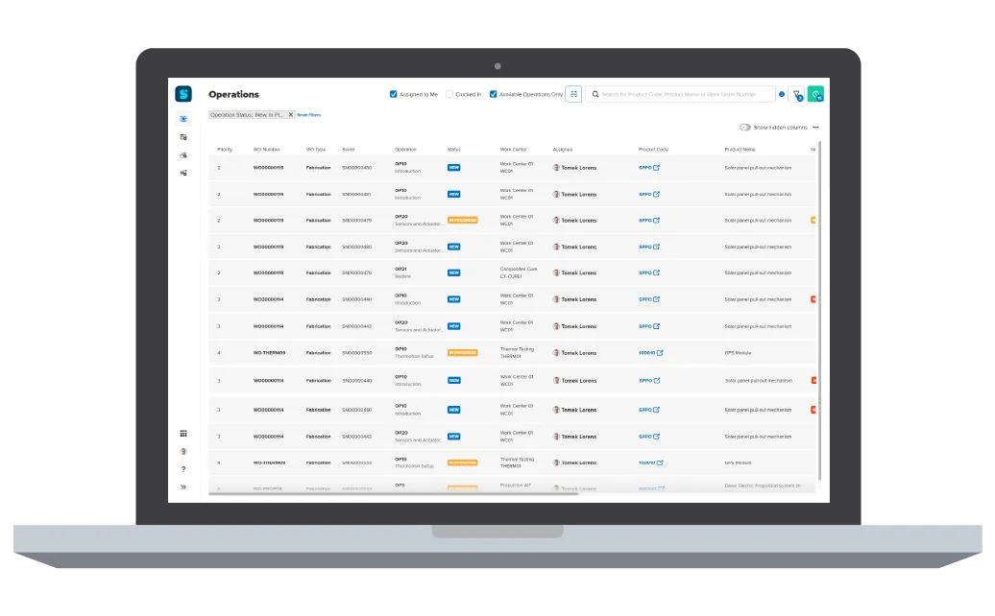
Task: Expand the sidebar with double chevron
Action: 183,487
